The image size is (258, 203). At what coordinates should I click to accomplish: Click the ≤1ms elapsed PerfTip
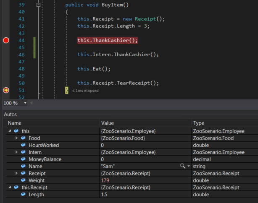86,91
